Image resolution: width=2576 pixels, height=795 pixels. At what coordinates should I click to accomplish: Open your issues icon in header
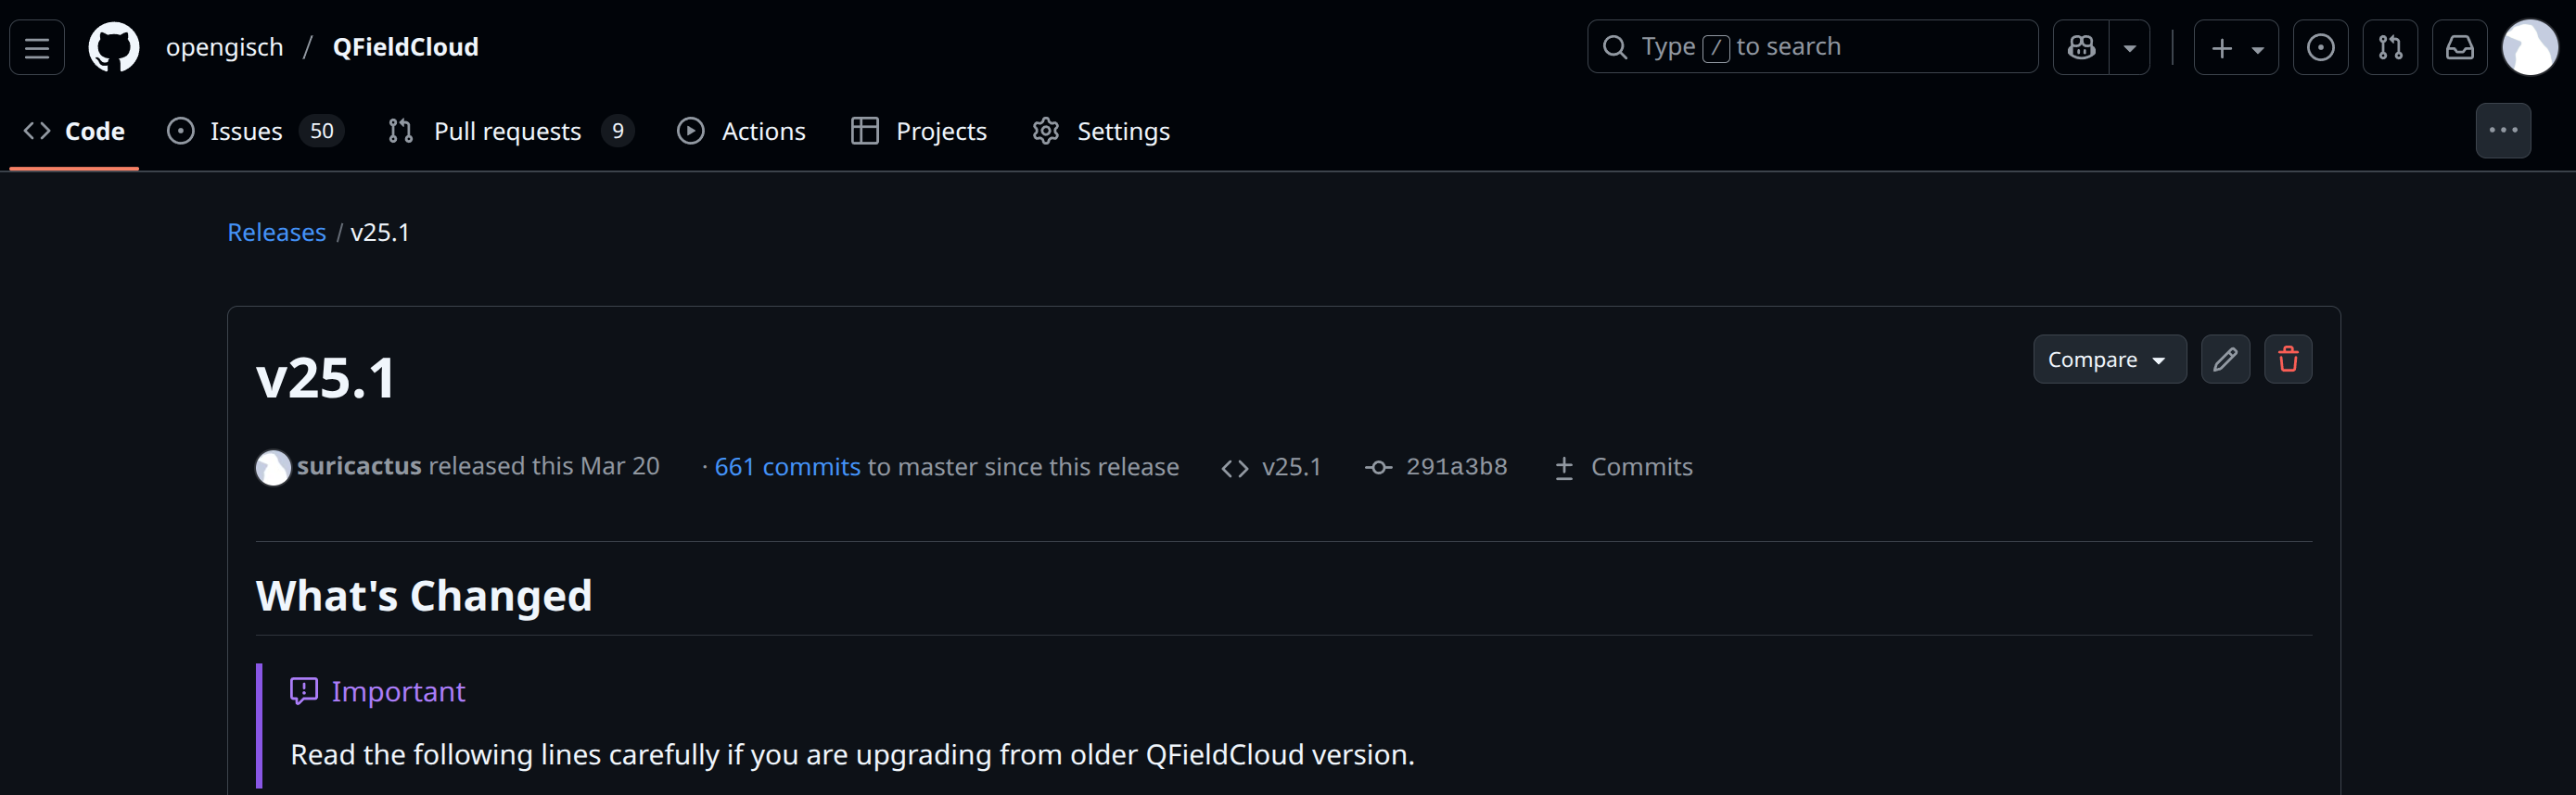(x=2320, y=47)
